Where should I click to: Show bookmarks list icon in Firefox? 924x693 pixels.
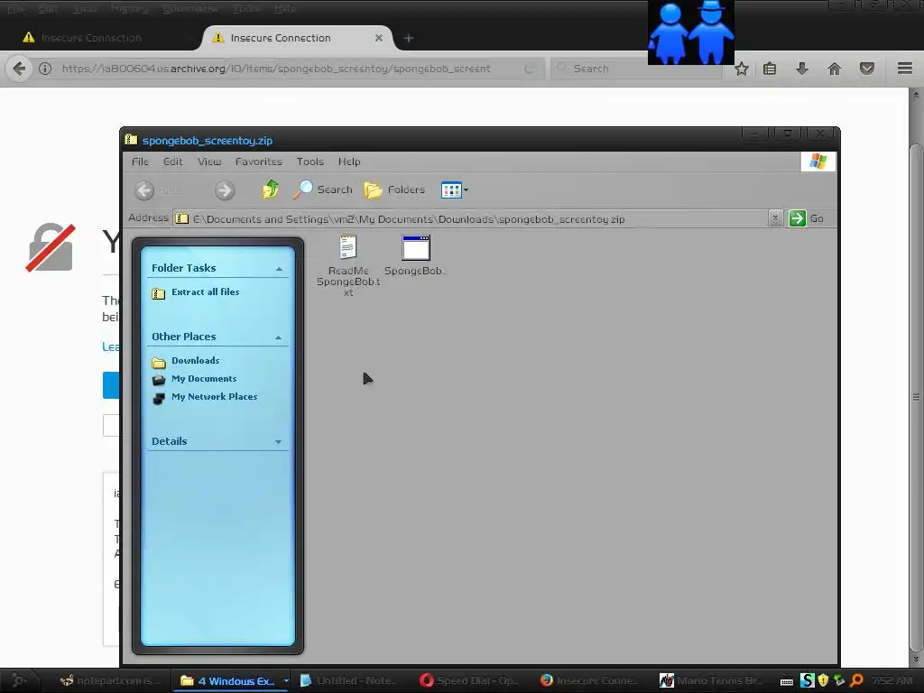(x=769, y=69)
